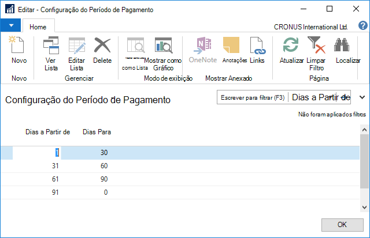
Task: Click inside the Escrever para filtrar box
Action: (253, 97)
